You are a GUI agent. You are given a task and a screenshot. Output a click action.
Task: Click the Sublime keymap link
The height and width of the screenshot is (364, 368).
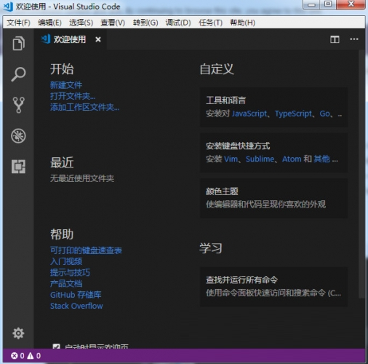(260, 159)
